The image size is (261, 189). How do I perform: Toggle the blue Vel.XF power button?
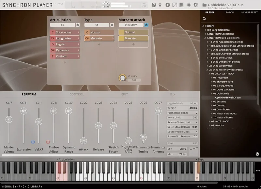coord(33,142)
